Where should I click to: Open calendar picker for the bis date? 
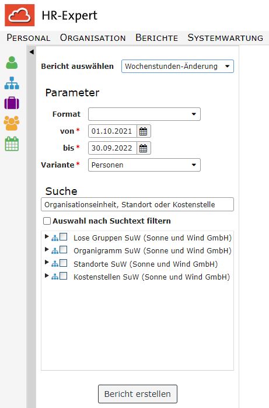point(144,148)
